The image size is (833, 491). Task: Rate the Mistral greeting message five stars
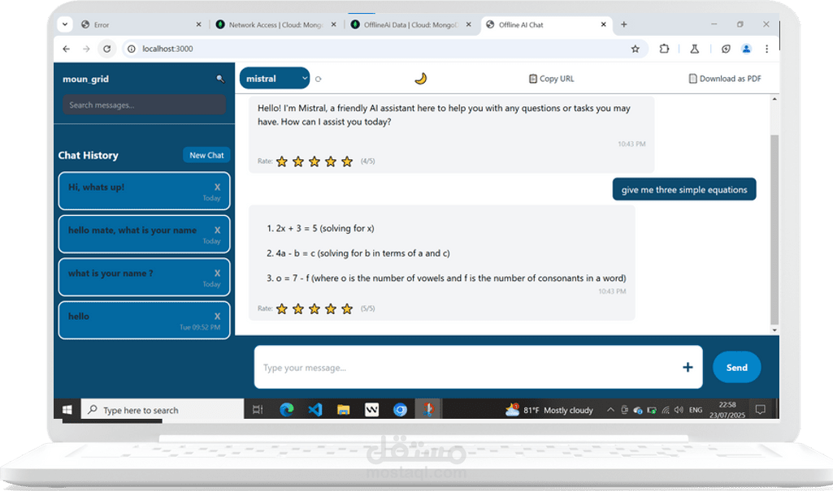point(347,162)
